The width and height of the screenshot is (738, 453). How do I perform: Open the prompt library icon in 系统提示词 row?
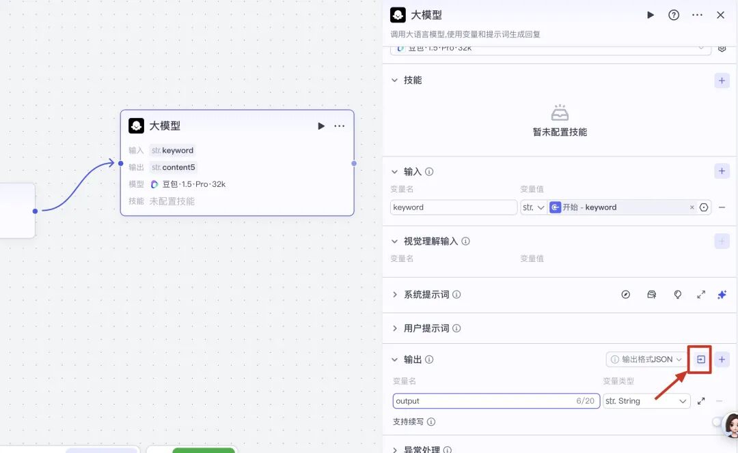[x=651, y=294]
